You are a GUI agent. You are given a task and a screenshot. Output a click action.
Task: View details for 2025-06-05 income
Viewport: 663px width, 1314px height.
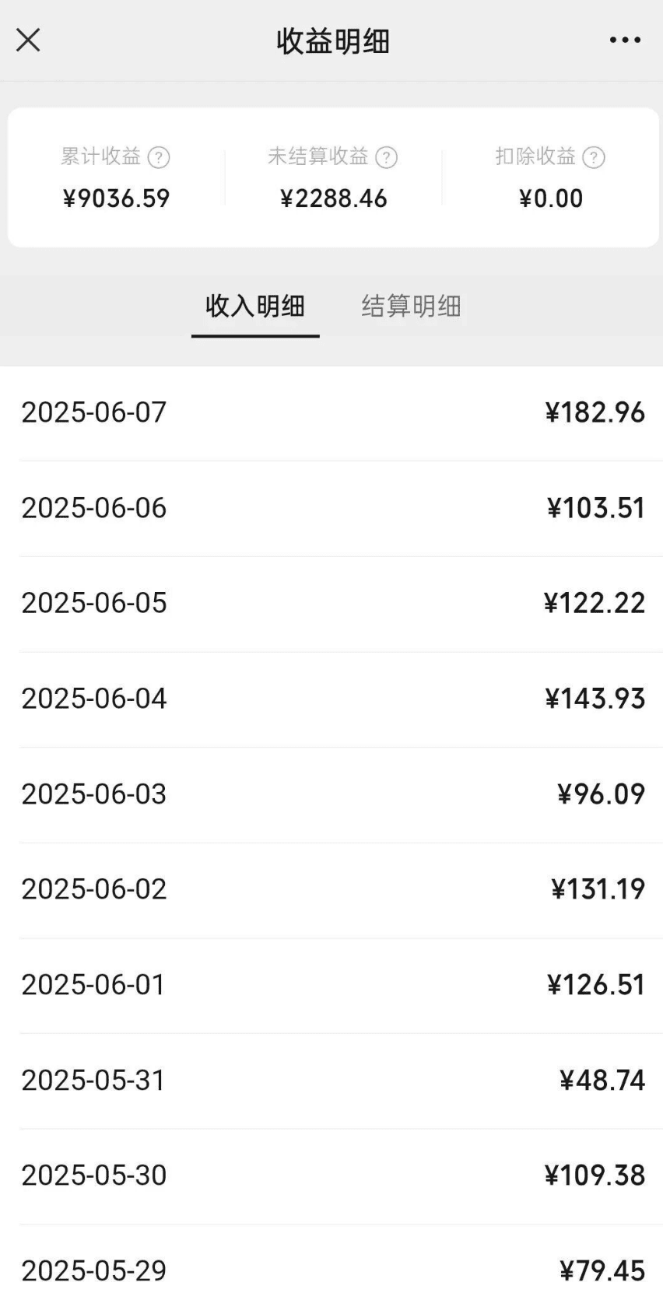331,603
